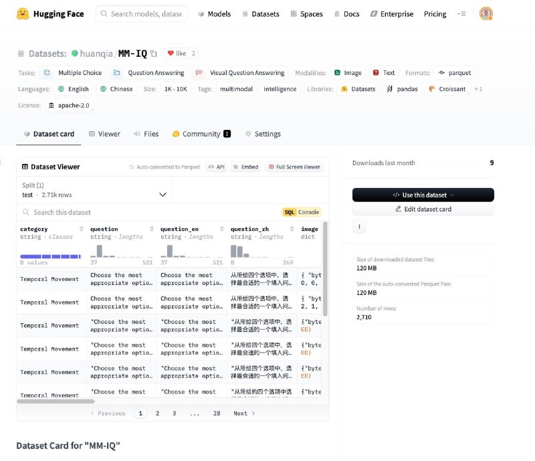Click the main search models field
This screenshot has height=461, width=535.
(142, 14)
